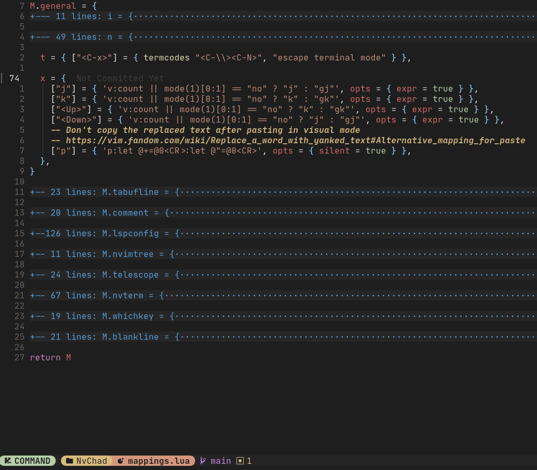Expand the folded 'i = {' 11 lines block
This screenshot has height=470, width=537.
[x=283, y=16]
